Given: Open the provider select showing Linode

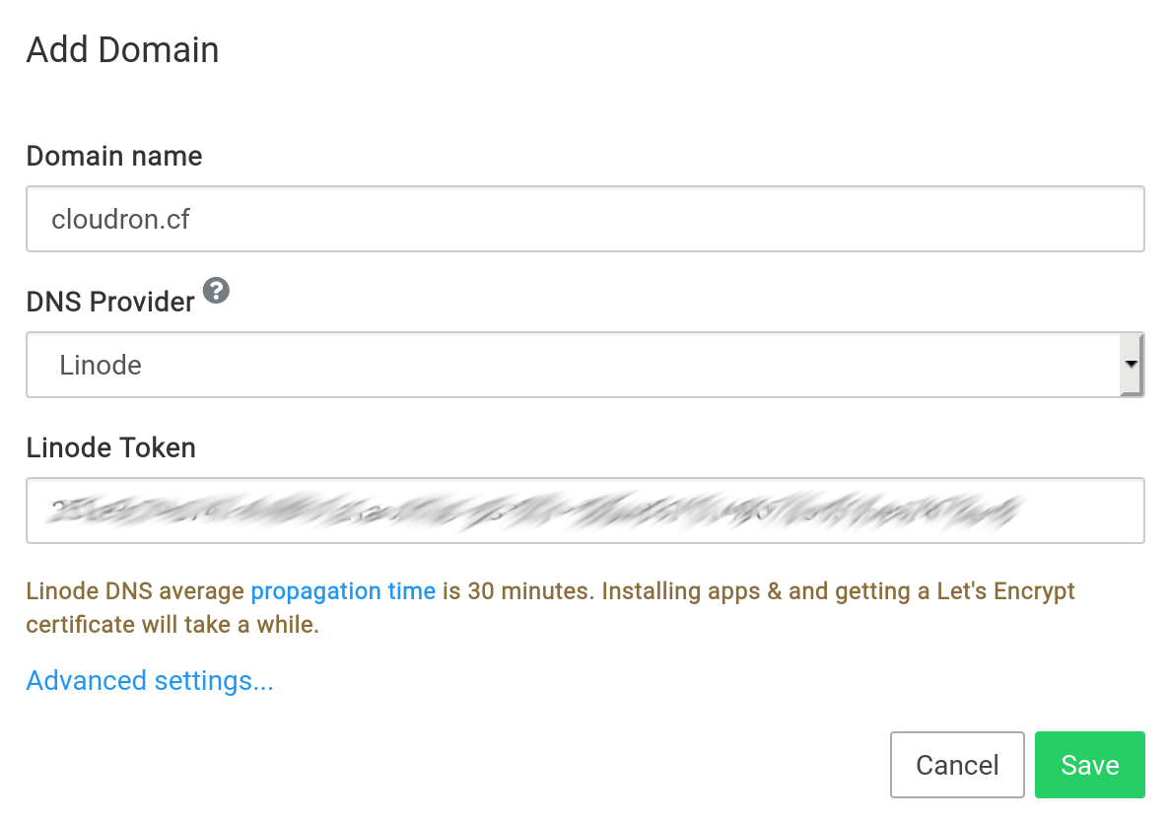Looking at the screenshot, I should click(x=572, y=365).
